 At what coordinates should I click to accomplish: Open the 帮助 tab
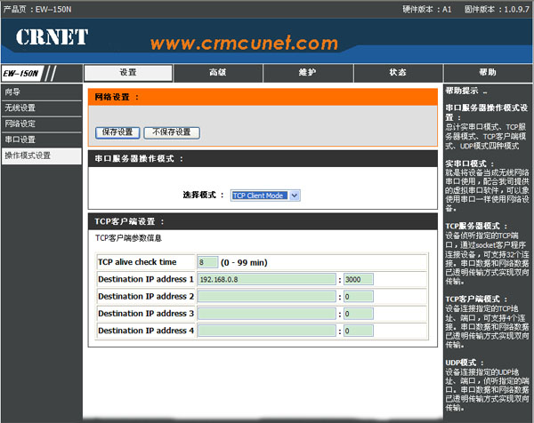coord(488,73)
